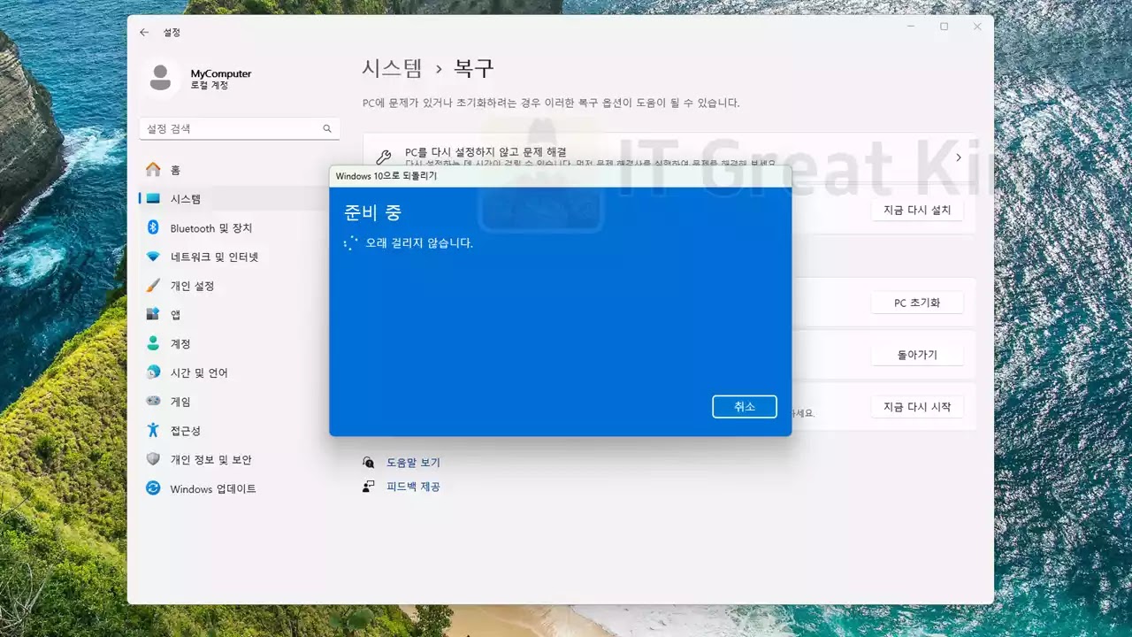Click the 설정 검색 search field

(x=239, y=129)
